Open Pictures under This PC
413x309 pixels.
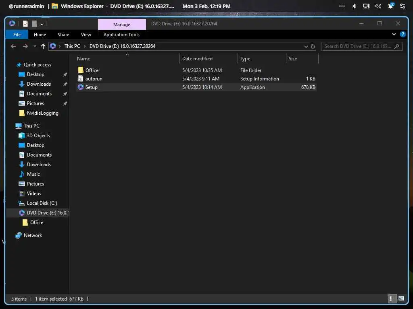coord(35,184)
